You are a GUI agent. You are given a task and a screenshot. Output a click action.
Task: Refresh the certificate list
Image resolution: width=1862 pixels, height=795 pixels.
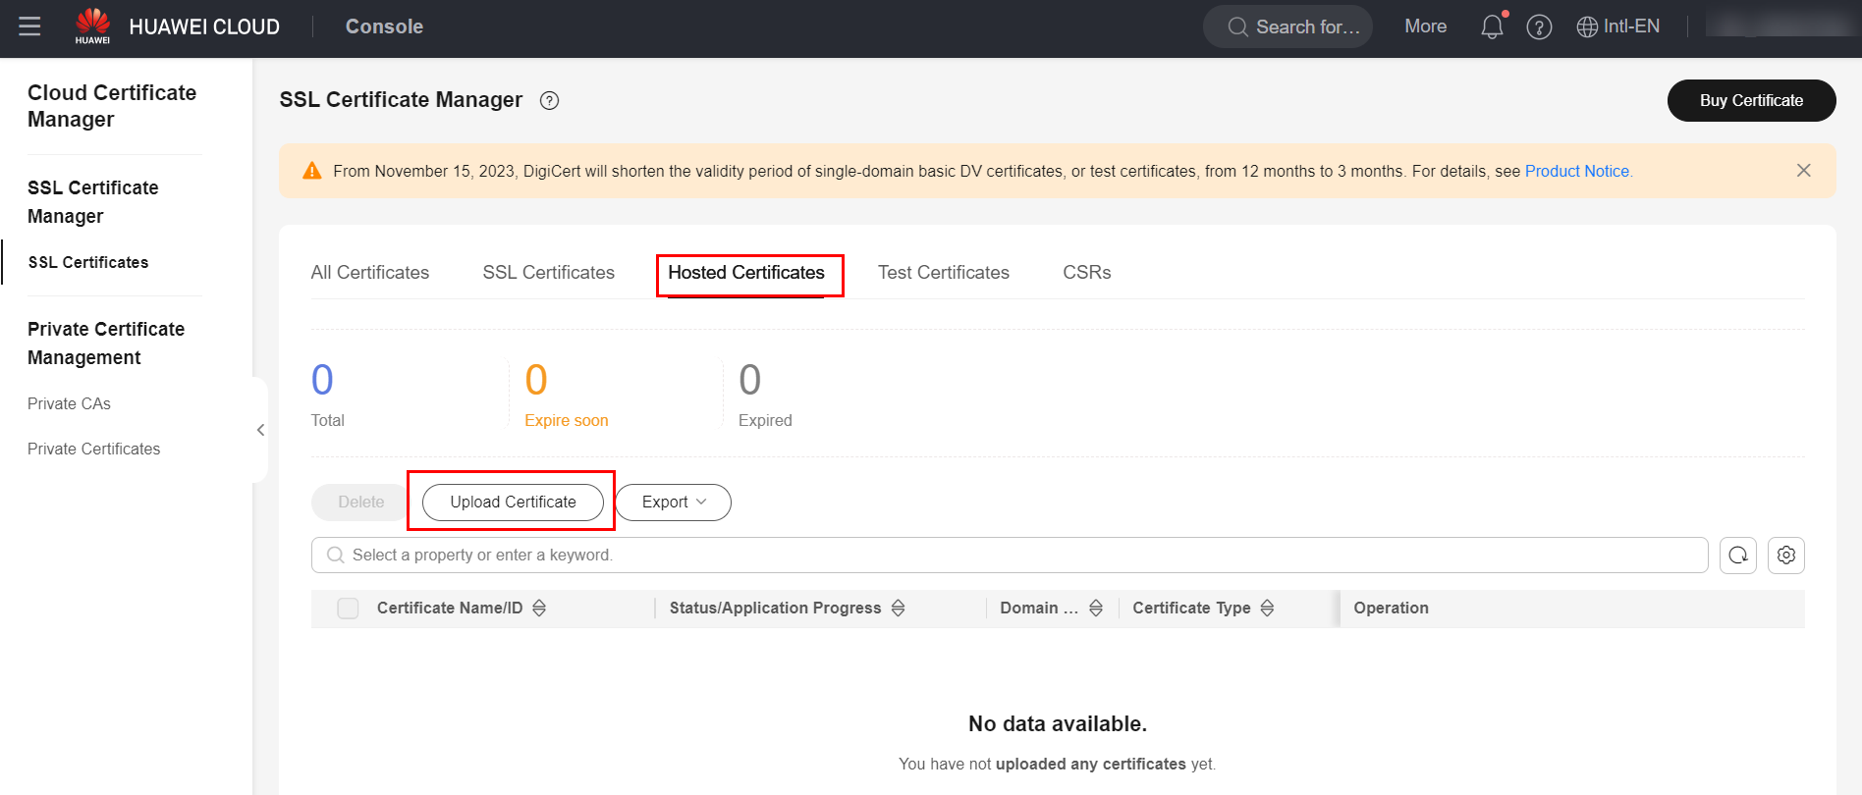coord(1737,556)
